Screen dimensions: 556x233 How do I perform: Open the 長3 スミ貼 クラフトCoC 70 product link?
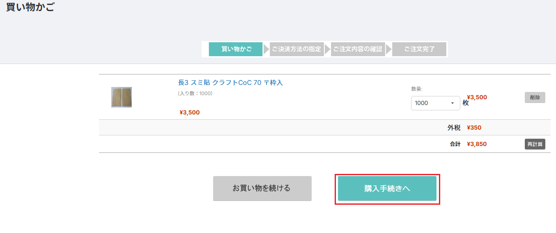(230, 83)
